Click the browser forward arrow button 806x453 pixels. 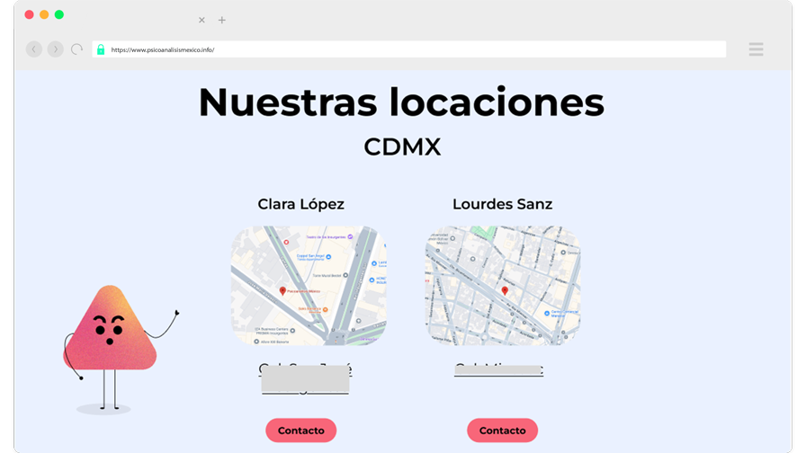point(56,49)
